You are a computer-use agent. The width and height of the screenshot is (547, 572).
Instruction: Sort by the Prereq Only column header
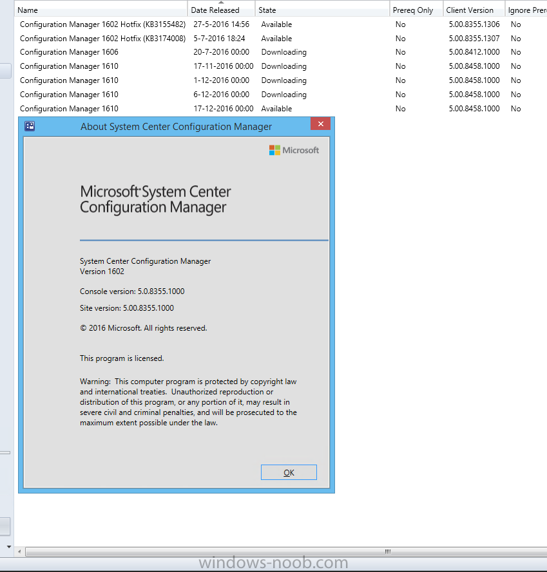click(416, 10)
